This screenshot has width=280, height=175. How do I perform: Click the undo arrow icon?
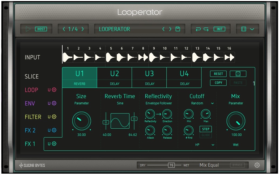point(198,29)
